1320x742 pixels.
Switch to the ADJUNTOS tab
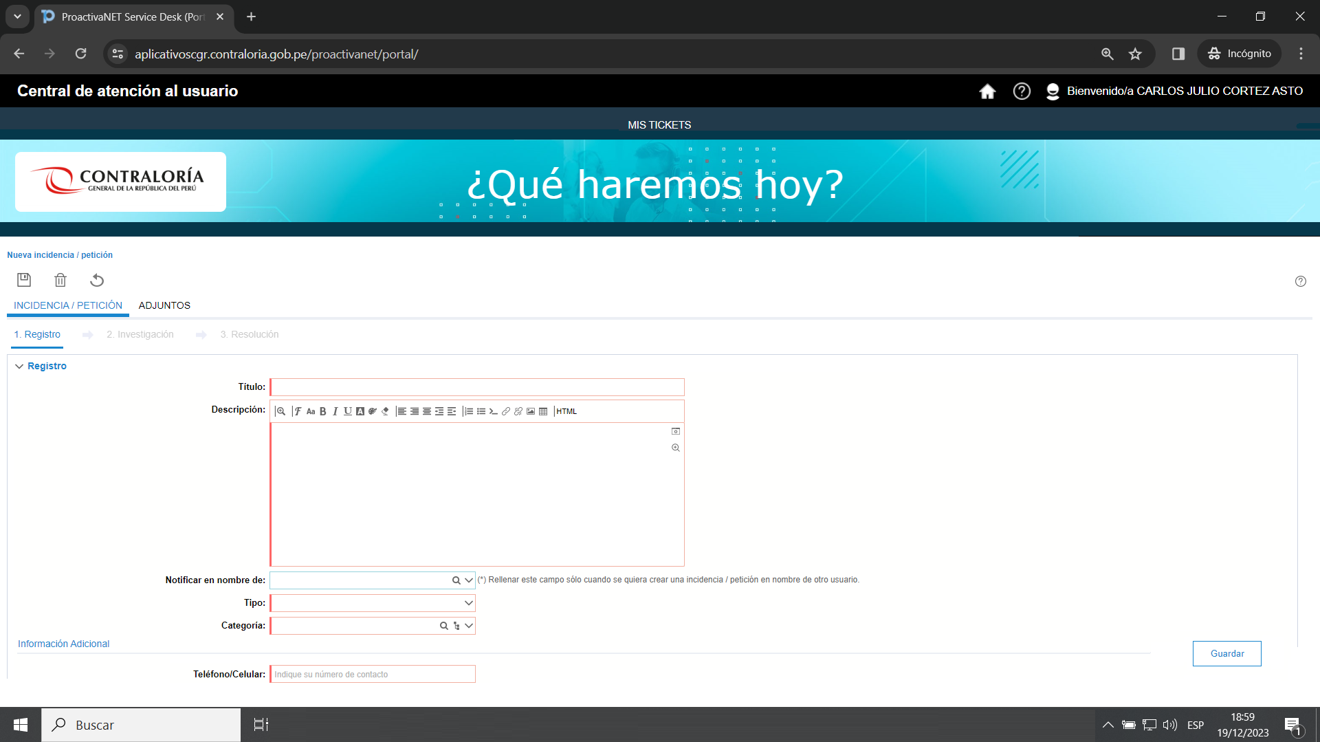coord(164,305)
